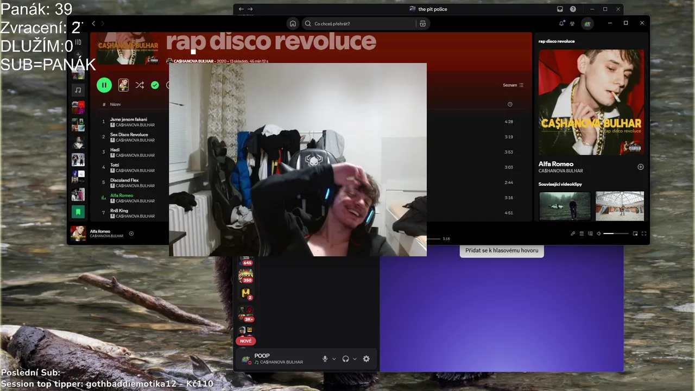The width and height of the screenshot is (695, 391).
Task: Open Discord help question-mark icon
Action: 573,9
